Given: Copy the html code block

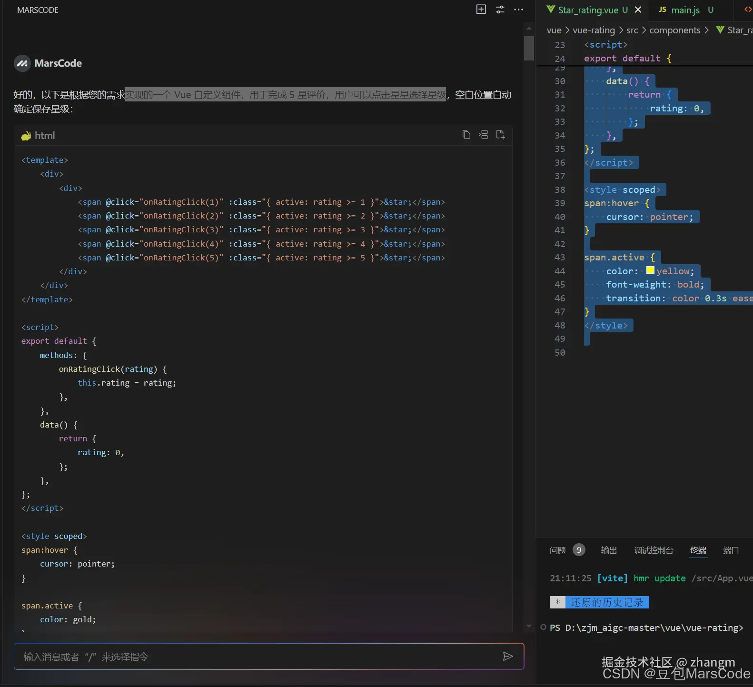Looking at the screenshot, I should [466, 135].
